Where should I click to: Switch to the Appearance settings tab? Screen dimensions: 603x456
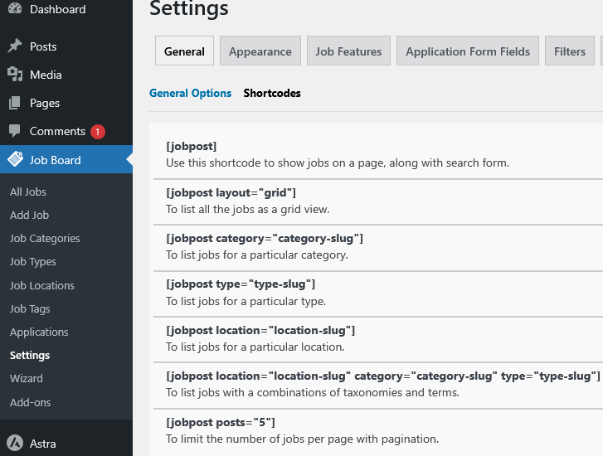tap(260, 51)
